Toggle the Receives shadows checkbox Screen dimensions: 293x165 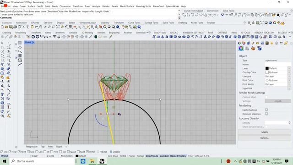pyautogui.click(x=266, y=114)
